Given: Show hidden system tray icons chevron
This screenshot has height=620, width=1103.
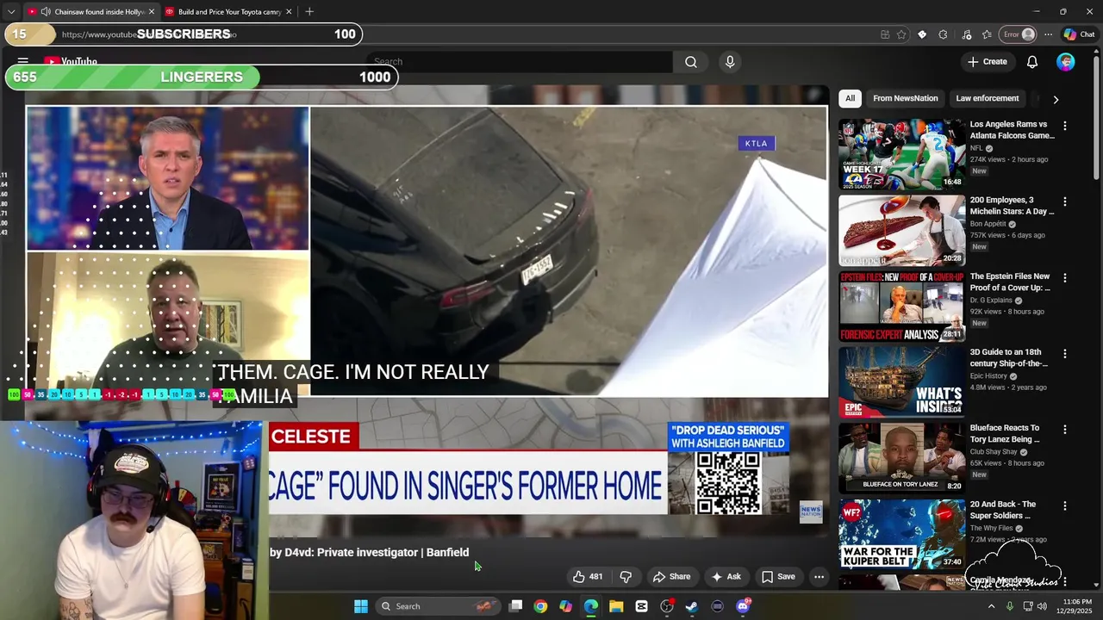Looking at the screenshot, I should click(x=991, y=606).
